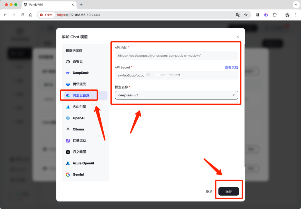Screen dimensions: 301x209
Task: Click the 月之暗面 black K icon
Action: point(68,152)
